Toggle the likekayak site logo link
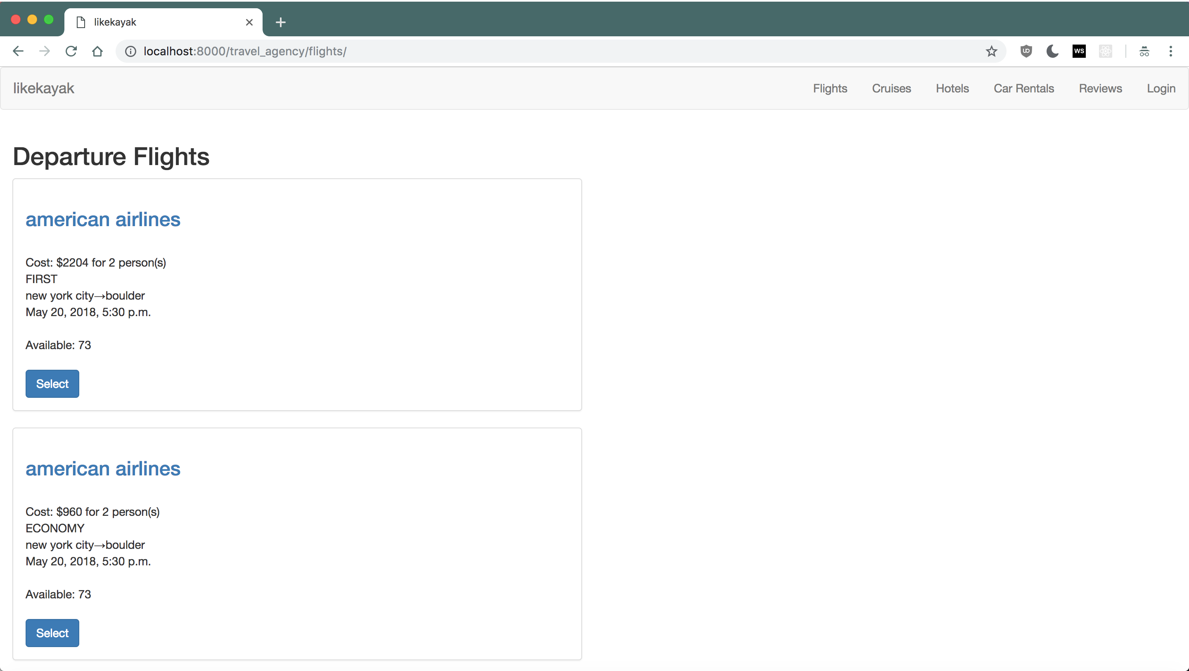1189x671 pixels. [43, 88]
